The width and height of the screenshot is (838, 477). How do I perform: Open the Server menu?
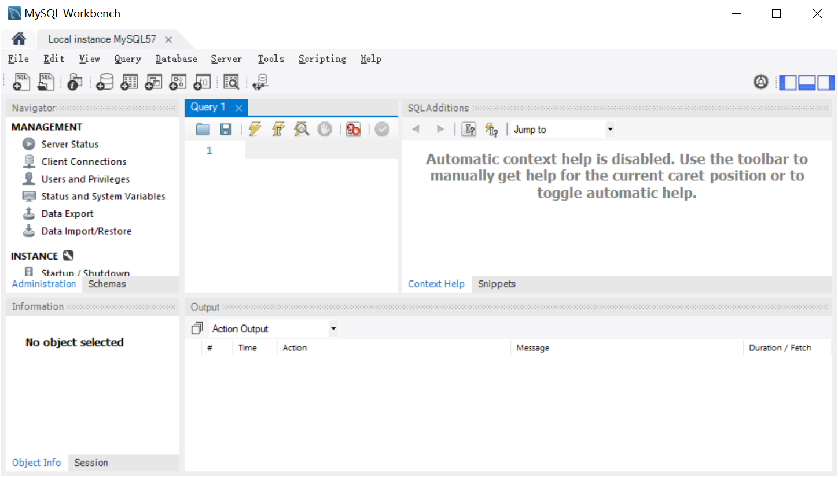[226, 59]
